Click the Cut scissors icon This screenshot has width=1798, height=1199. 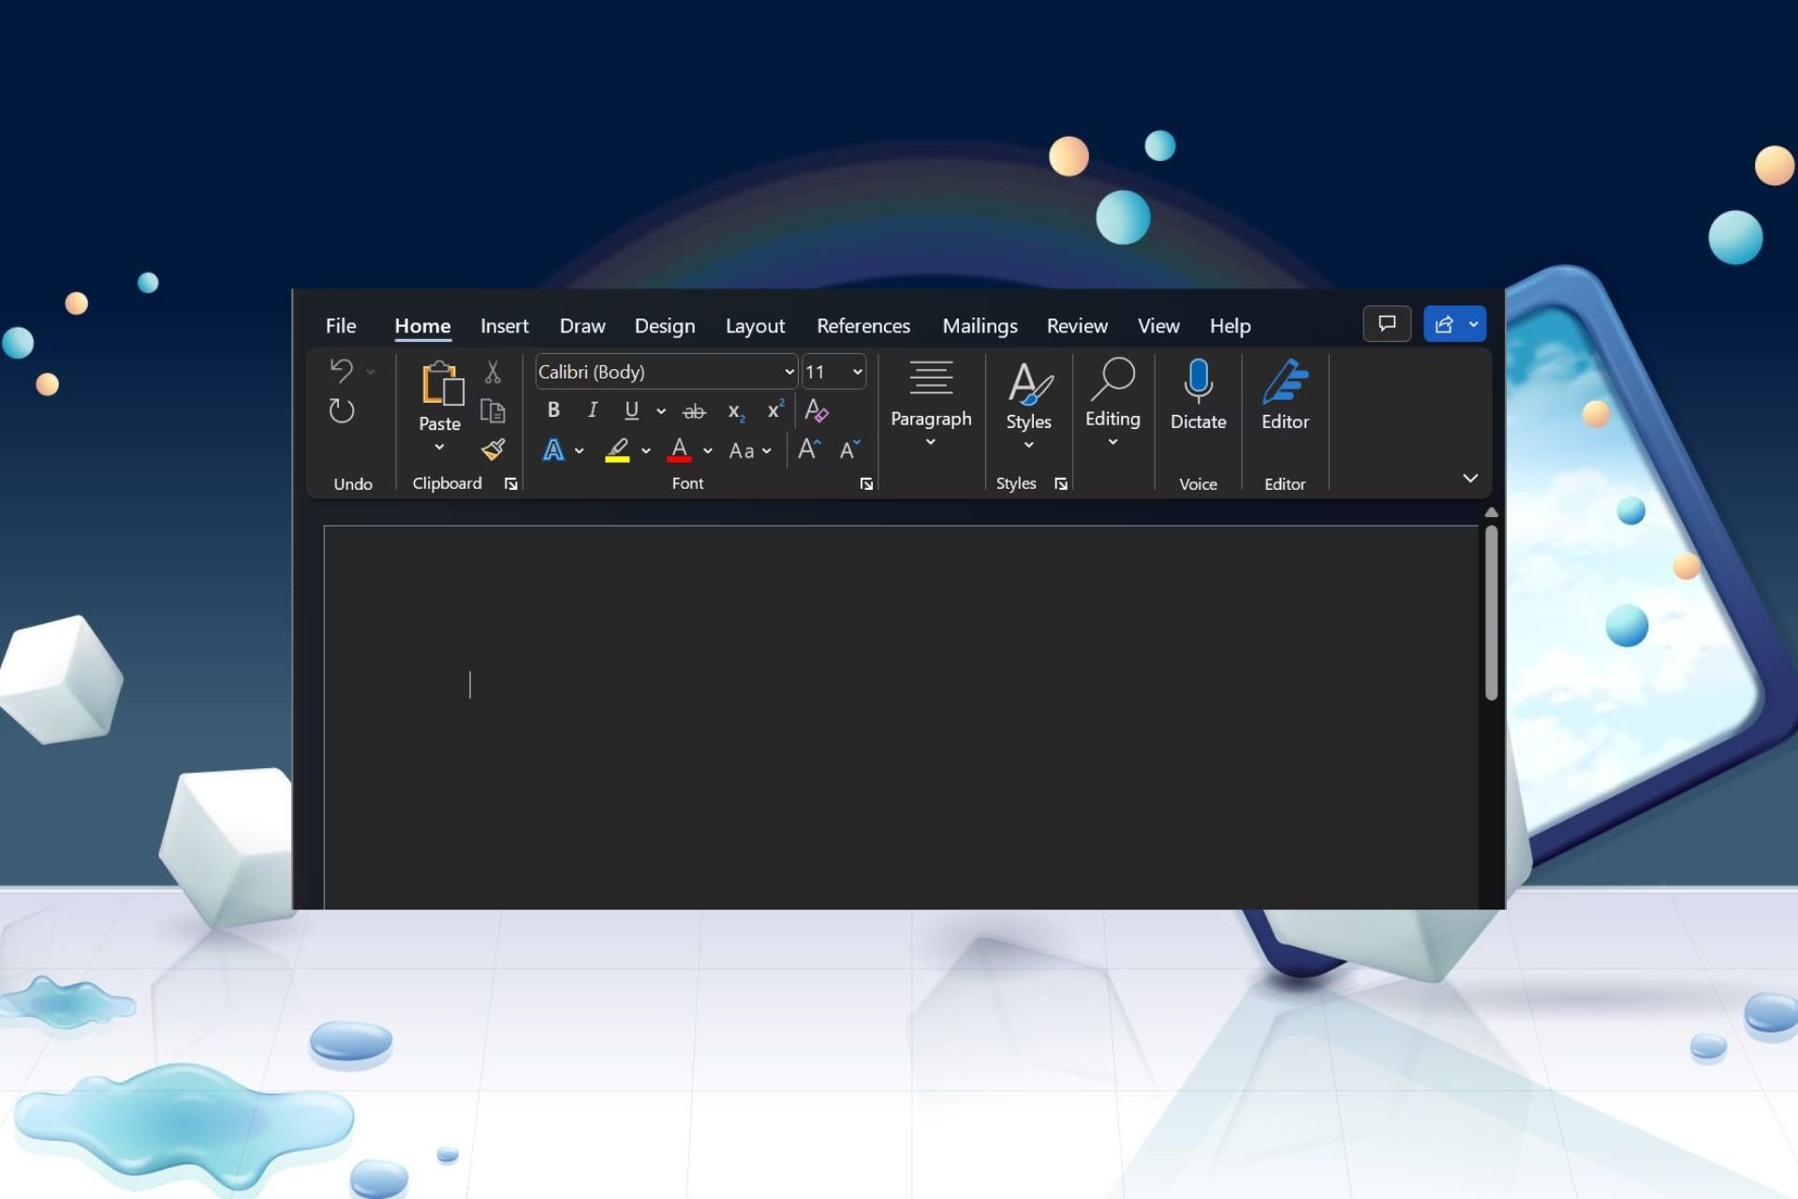click(x=493, y=372)
